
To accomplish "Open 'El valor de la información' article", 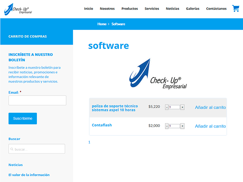I will [29, 175].
